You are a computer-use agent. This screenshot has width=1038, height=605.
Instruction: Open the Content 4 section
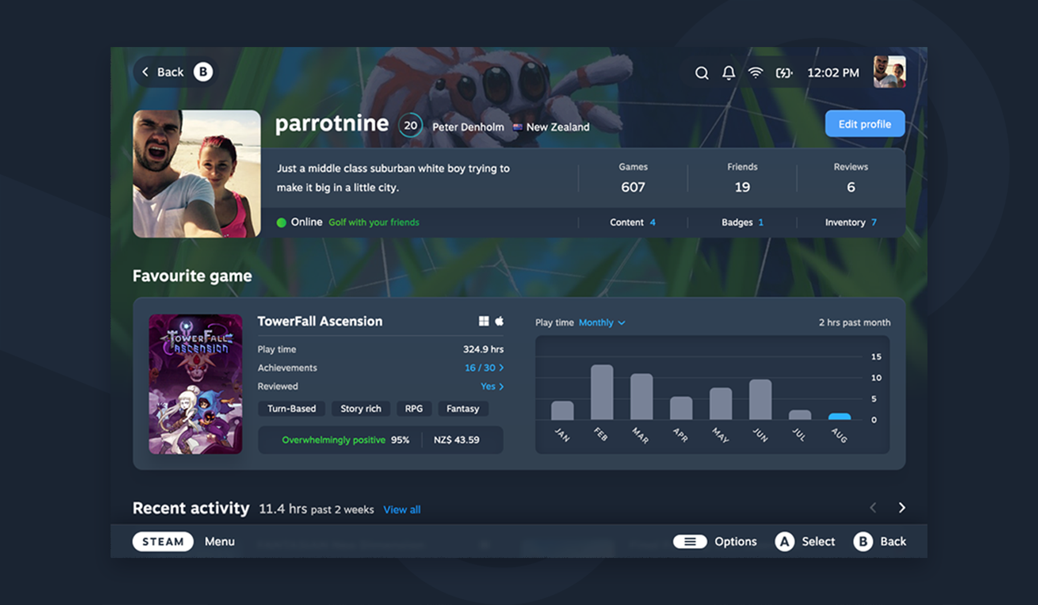[x=632, y=222]
